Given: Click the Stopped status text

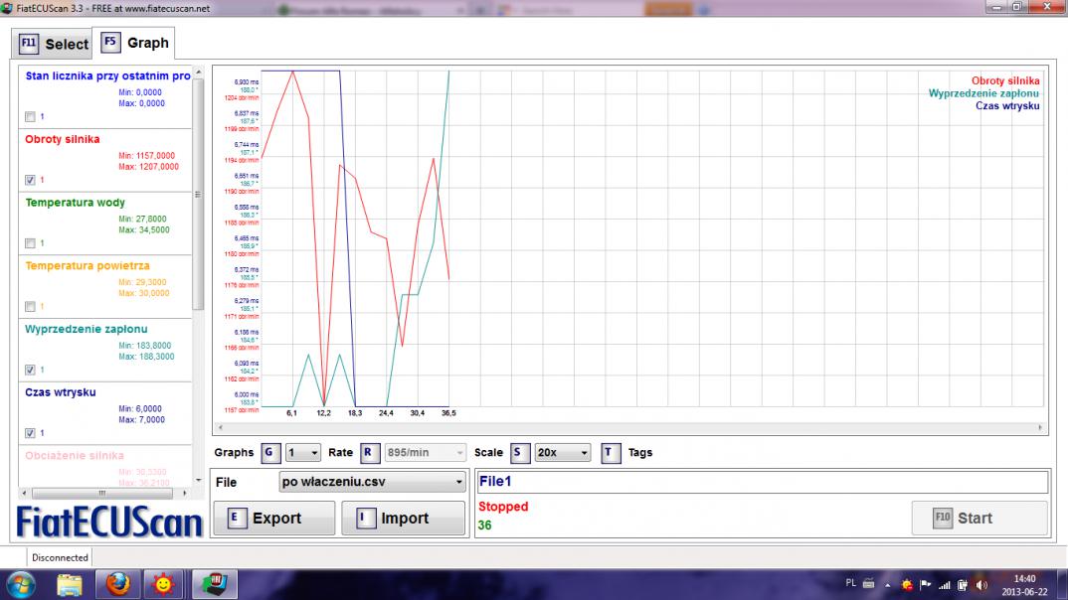Looking at the screenshot, I should coord(503,507).
